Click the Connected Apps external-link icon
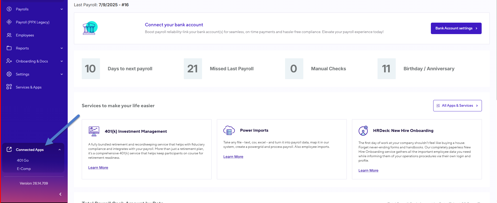This screenshot has width=497, height=203. 9,149
